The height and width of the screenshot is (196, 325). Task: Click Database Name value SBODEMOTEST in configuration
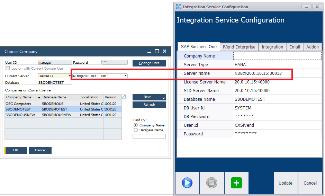tap(277, 99)
